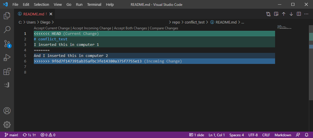Change CRLF line ending in status bar
313x138 pixels.
click(266, 135)
